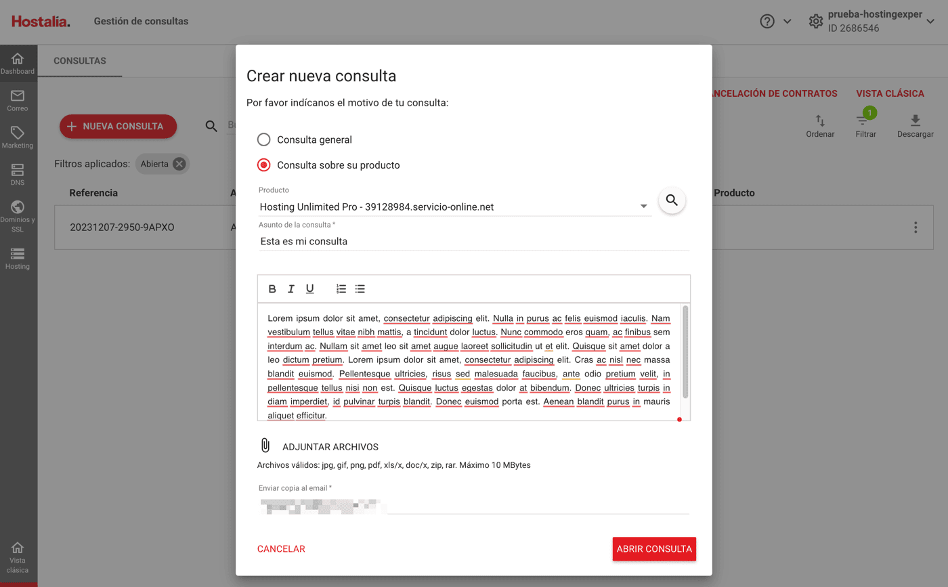This screenshot has width=948, height=587.
Task: Click the Filtrar filter icon
Action: pos(862,121)
